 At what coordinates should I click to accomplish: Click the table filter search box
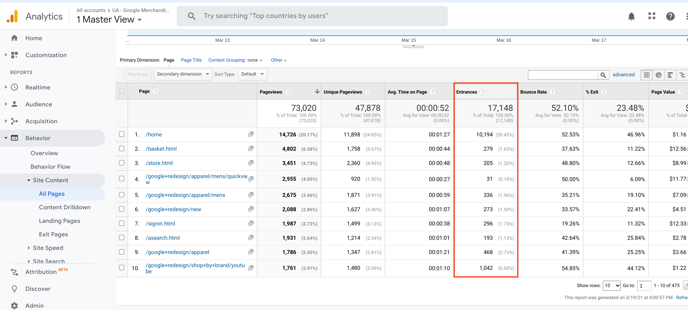(x=563, y=75)
